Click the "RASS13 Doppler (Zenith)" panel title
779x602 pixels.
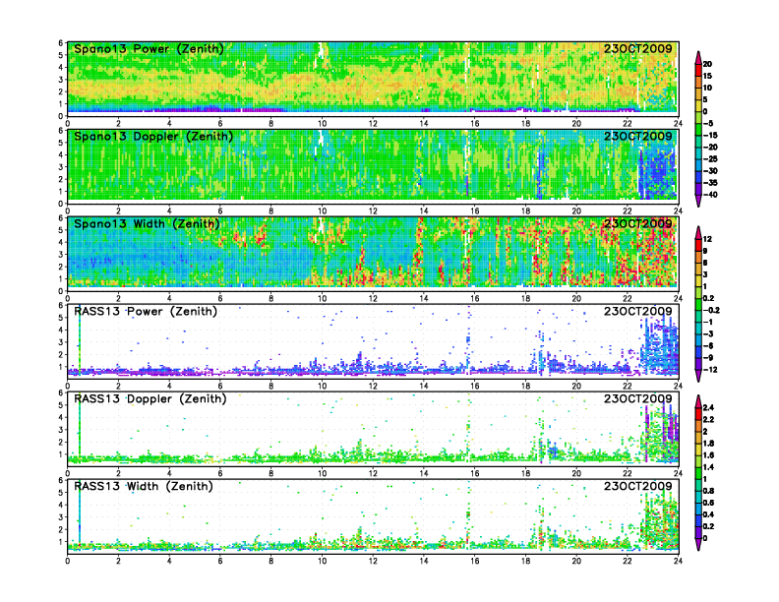[x=150, y=398]
